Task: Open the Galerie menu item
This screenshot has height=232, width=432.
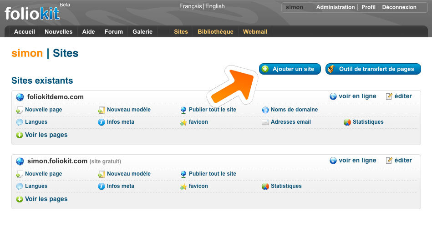Action: tap(142, 32)
